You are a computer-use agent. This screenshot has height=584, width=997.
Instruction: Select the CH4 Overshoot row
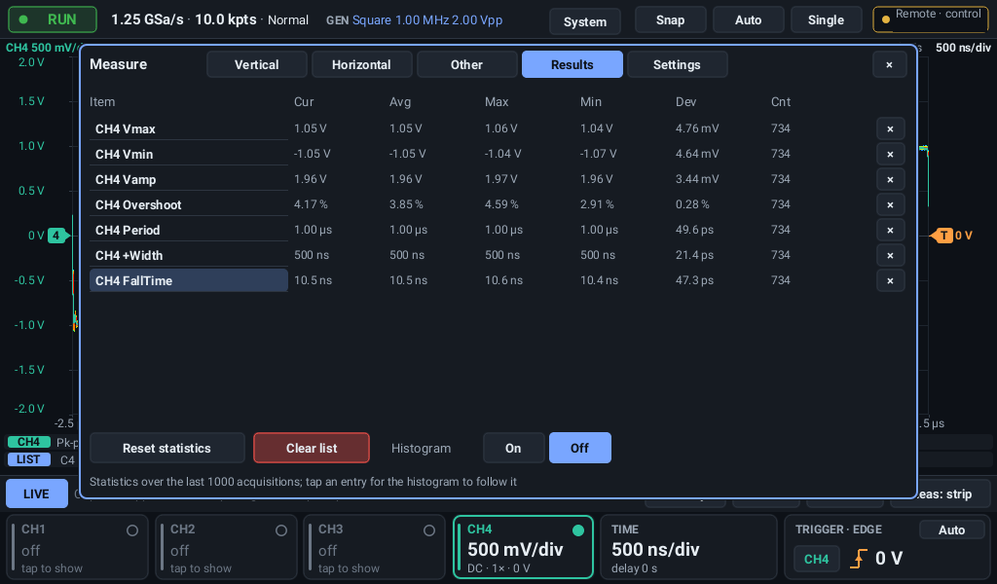tap(189, 204)
